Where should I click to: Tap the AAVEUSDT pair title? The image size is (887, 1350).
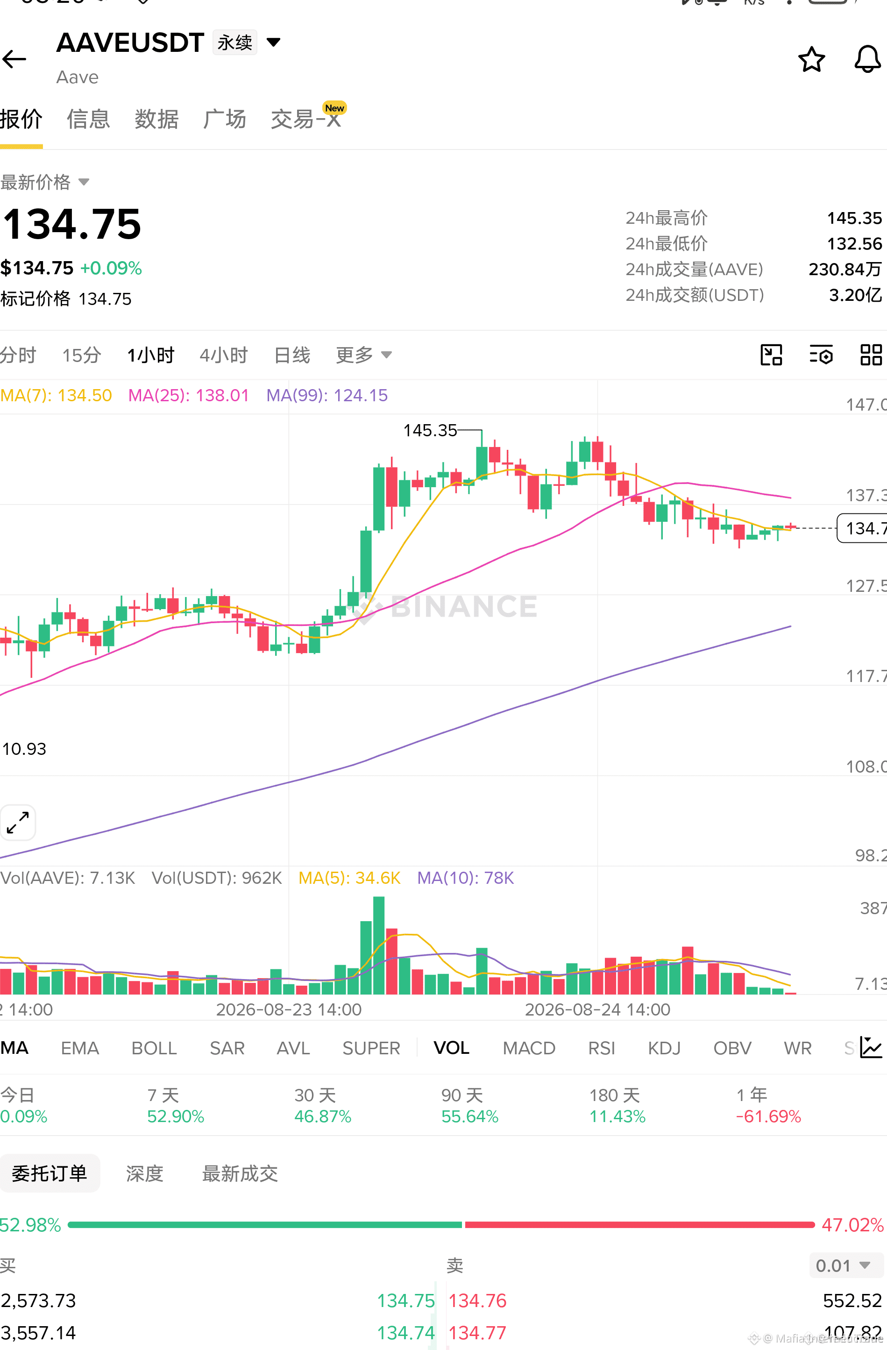pos(130,43)
